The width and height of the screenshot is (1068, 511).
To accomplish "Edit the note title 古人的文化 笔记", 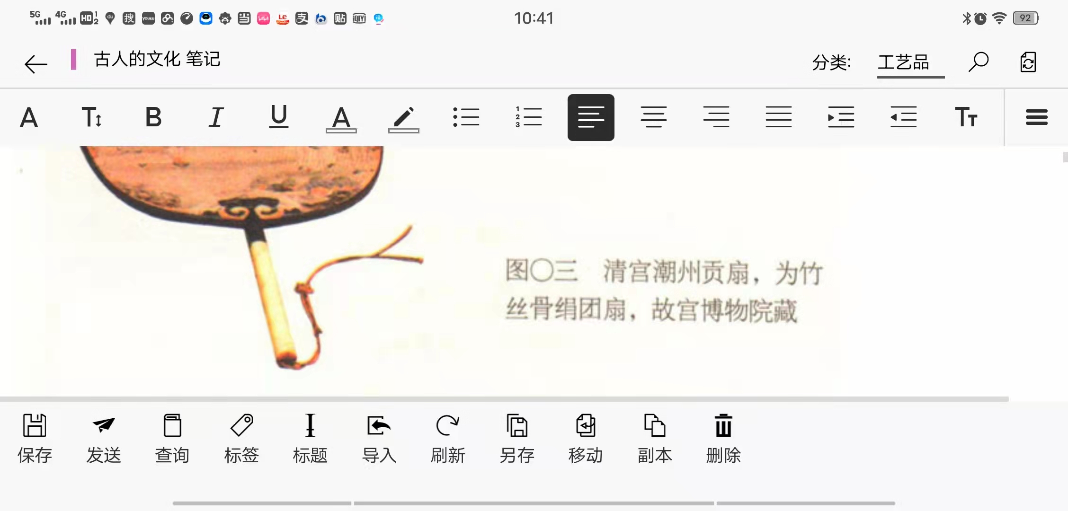I will tap(157, 60).
